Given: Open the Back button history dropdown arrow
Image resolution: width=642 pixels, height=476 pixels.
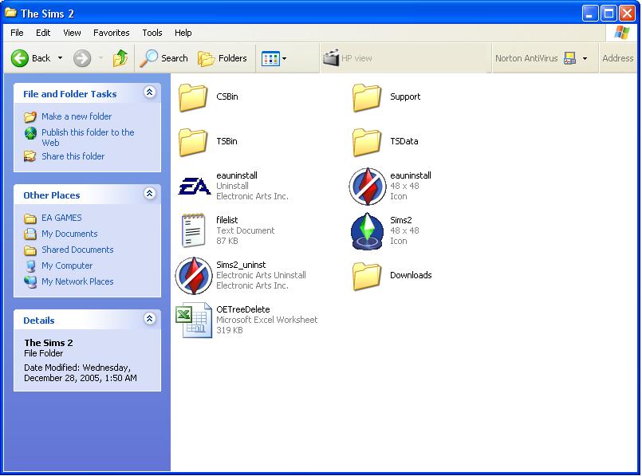Looking at the screenshot, I should click(x=60, y=58).
